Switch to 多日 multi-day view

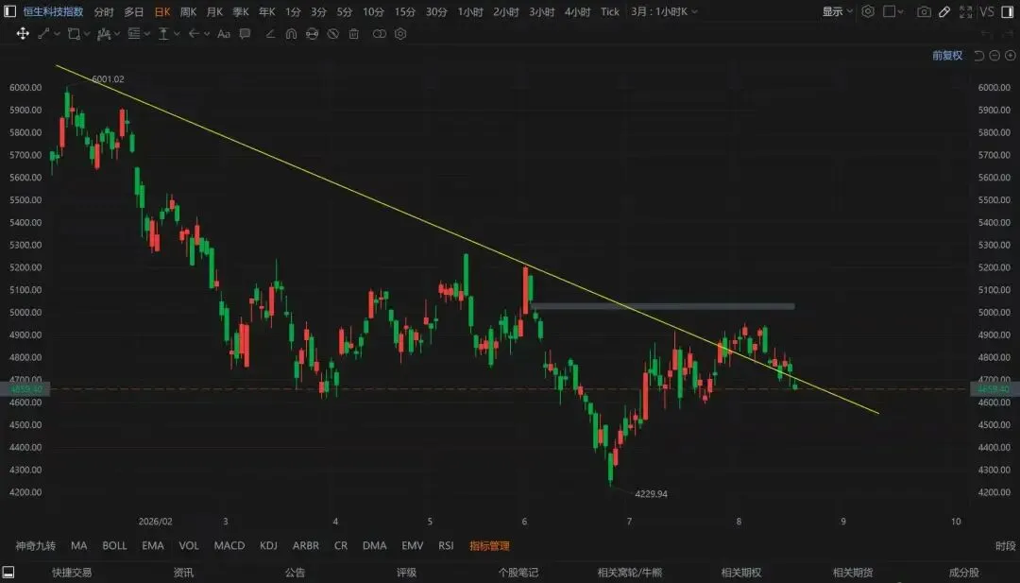[x=134, y=11]
